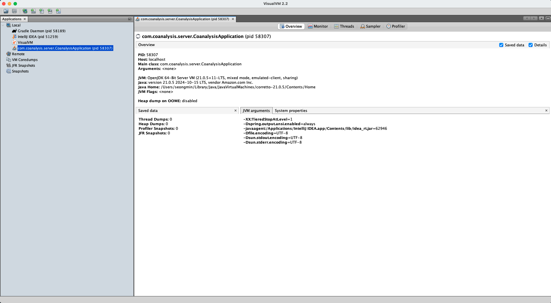Viewport: 551px width, 303px height.
Task: Click the greyed Save toolbar icon
Action: tap(14, 11)
